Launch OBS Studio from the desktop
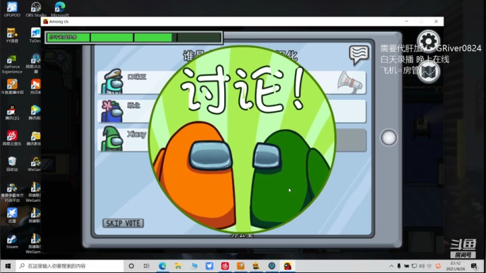The image size is (486, 273). coord(36,9)
